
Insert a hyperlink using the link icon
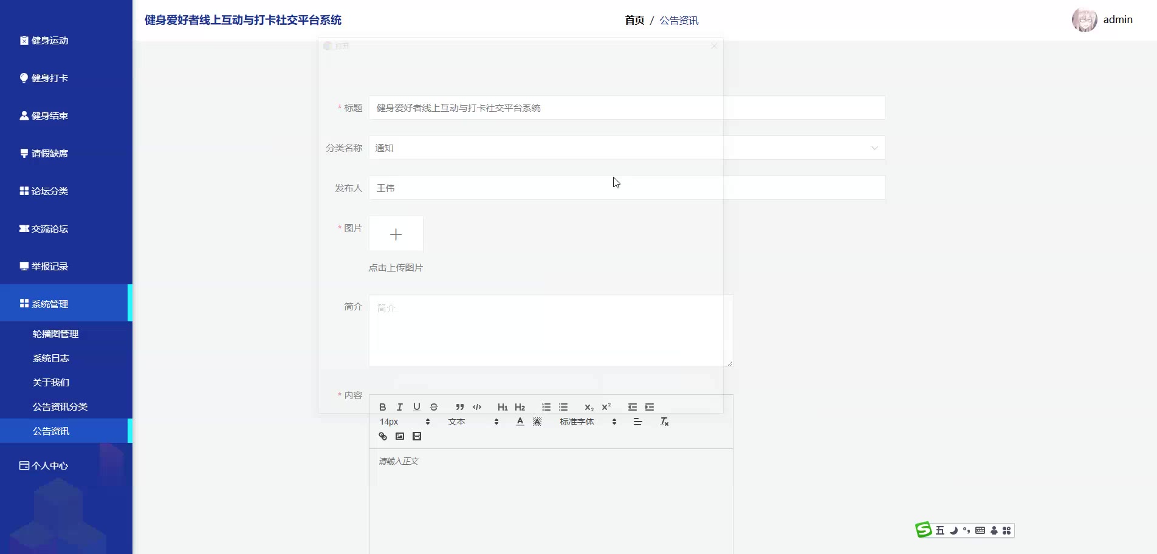click(x=382, y=436)
